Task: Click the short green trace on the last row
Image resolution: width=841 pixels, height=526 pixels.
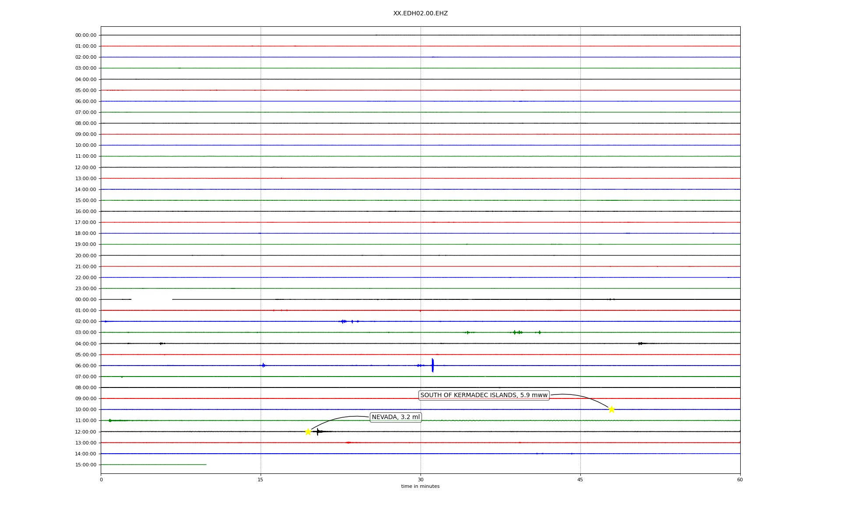Action: click(x=153, y=464)
